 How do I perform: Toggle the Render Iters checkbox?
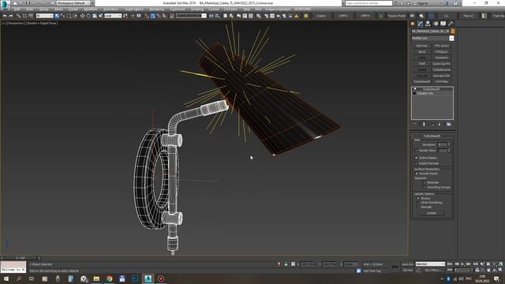[x=417, y=151]
